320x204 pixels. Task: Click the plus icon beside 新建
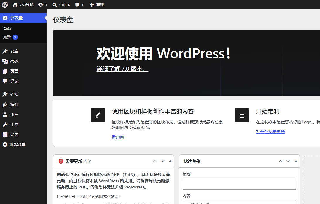coord(92,5)
